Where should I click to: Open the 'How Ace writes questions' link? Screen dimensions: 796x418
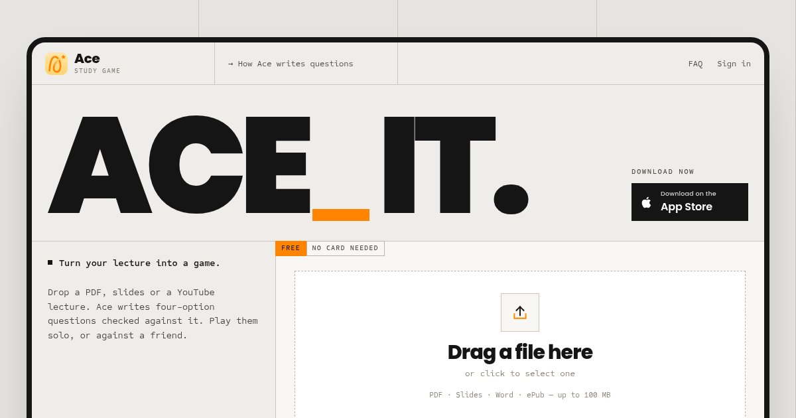[x=291, y=64]
